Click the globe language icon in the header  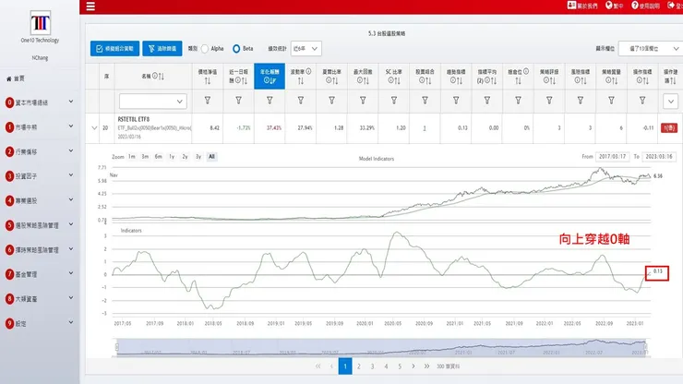(609, 6)
